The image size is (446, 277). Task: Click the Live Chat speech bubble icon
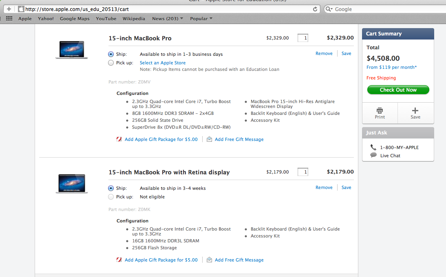[x=373, y=155]
